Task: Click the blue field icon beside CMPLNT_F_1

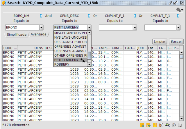Action: tap(135, 16)
